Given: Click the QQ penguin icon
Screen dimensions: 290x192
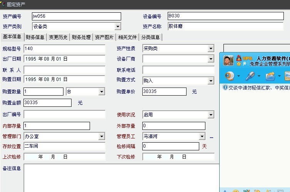Looking at the screenshot, I should [x=239, y=57].
